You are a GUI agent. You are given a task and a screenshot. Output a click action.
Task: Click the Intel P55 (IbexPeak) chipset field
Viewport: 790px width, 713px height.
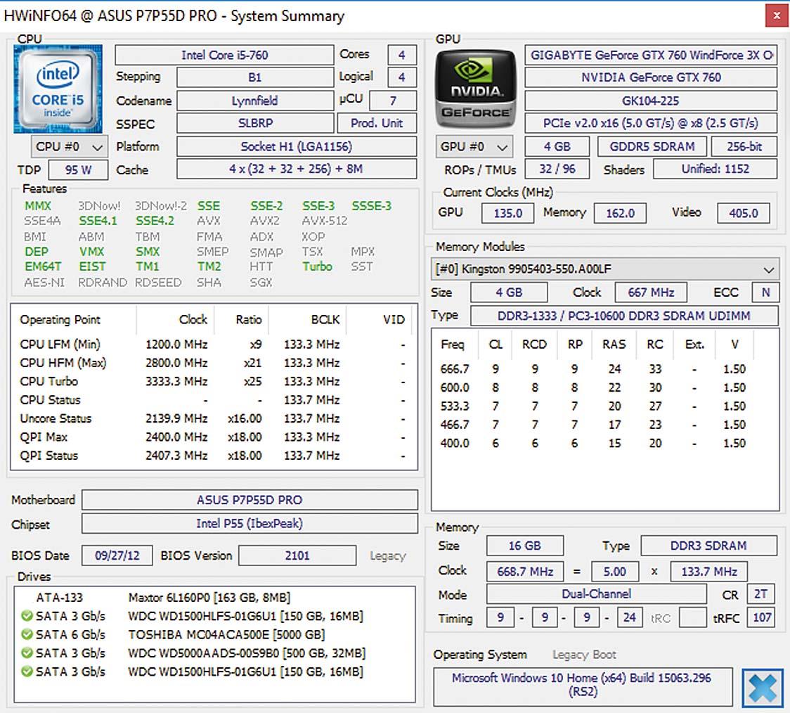[250, 524]
